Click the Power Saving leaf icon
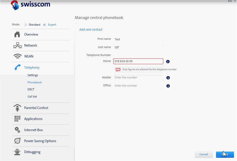Screen dimensions: 237x161 coord(17,141)
